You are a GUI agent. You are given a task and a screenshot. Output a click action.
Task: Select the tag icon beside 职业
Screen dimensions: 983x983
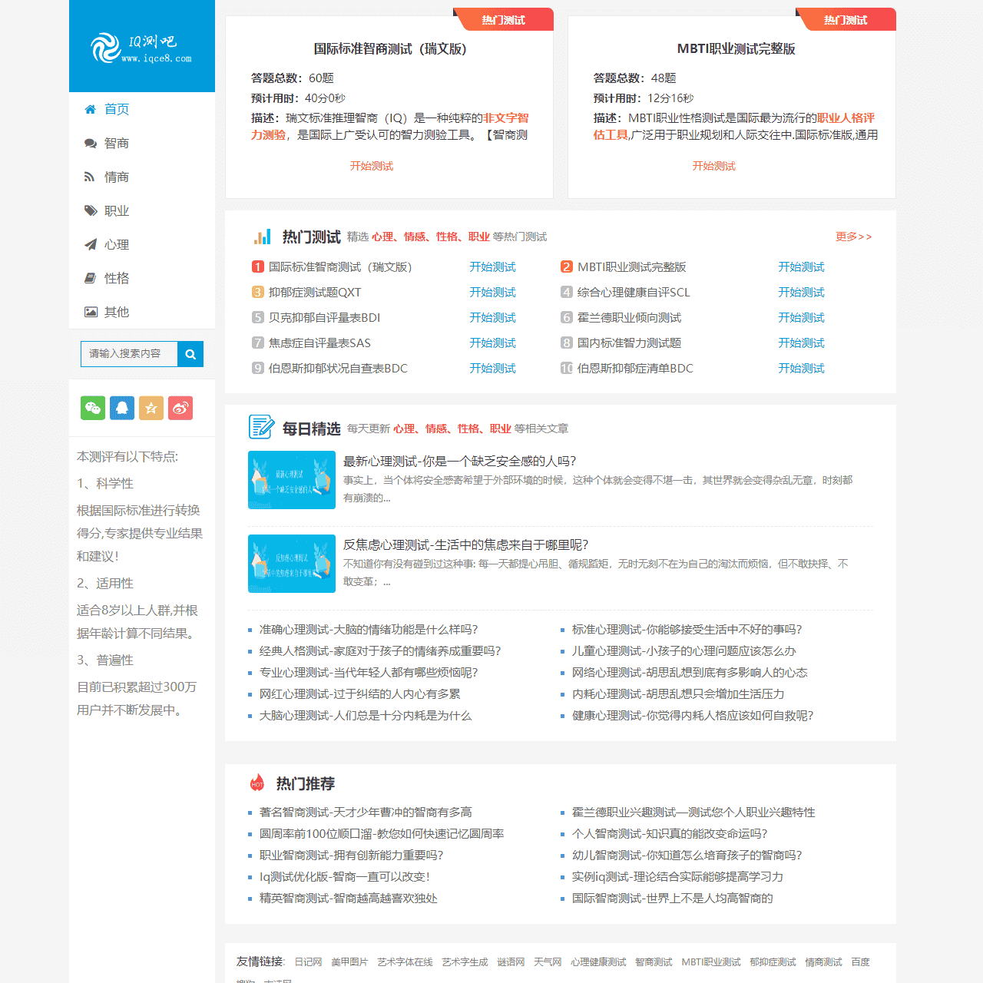click(x=90, y=210)
